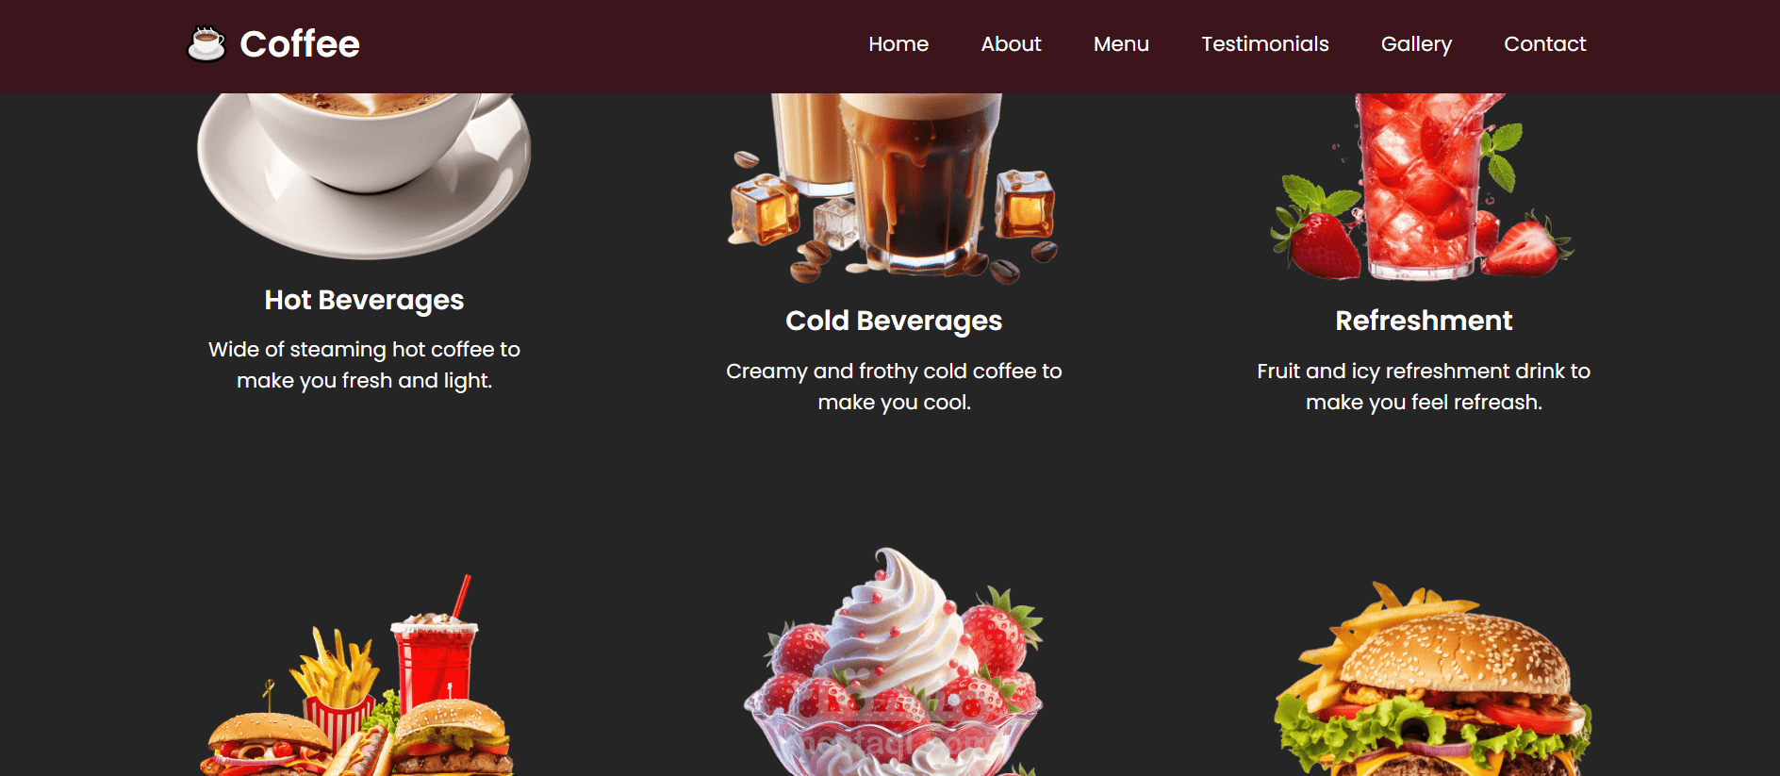Click the strawberry ice cream dessert image
Image resolution: width=1780 pixels, height=776 pixels.
tap(894, 662)
